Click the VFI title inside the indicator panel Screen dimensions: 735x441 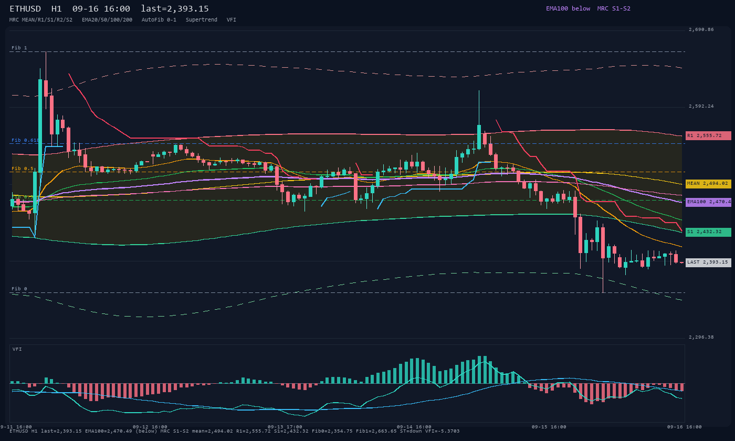[17, 349]
